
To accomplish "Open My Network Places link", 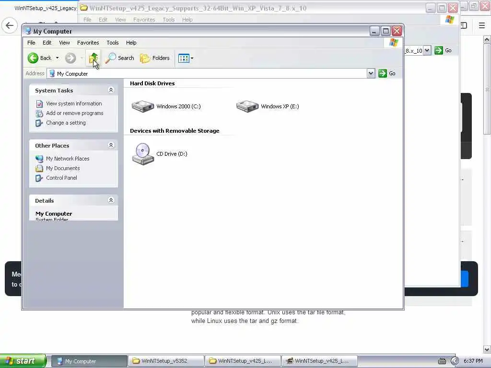I will [68, 159].
